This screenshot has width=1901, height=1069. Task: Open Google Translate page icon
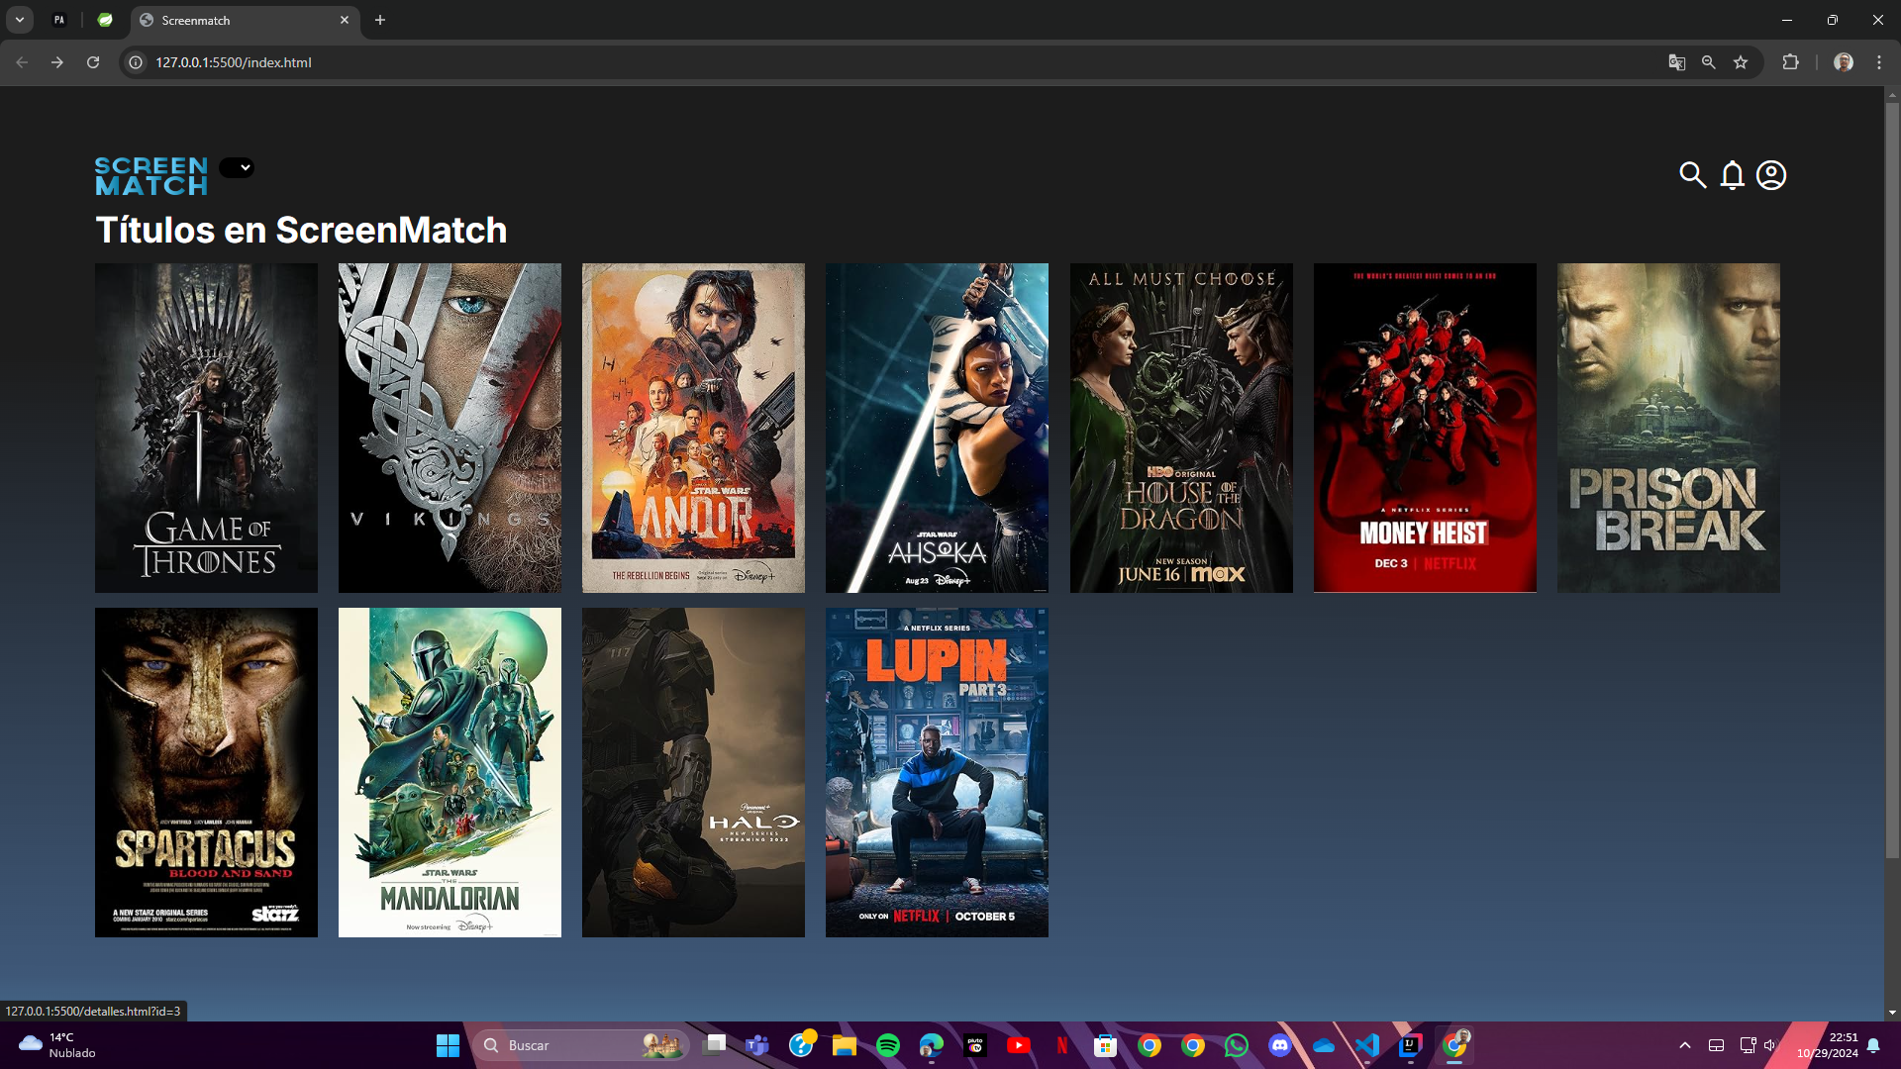click(x=1676, y=62)
